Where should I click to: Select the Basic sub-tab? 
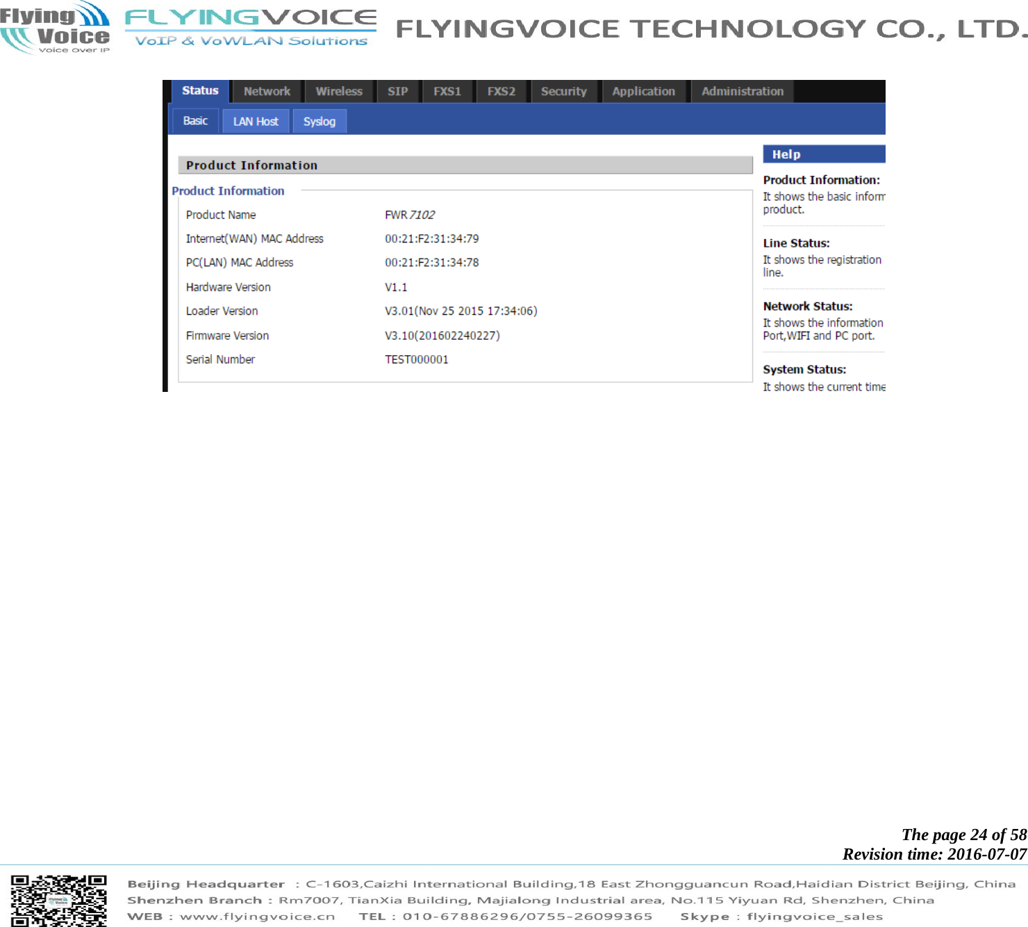tap(195, 121)
